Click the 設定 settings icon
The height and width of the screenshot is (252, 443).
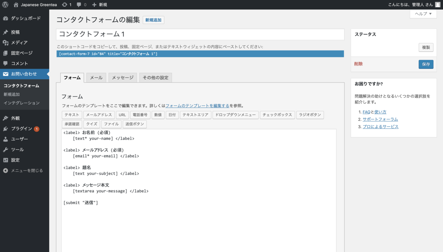tap(6, 160)
